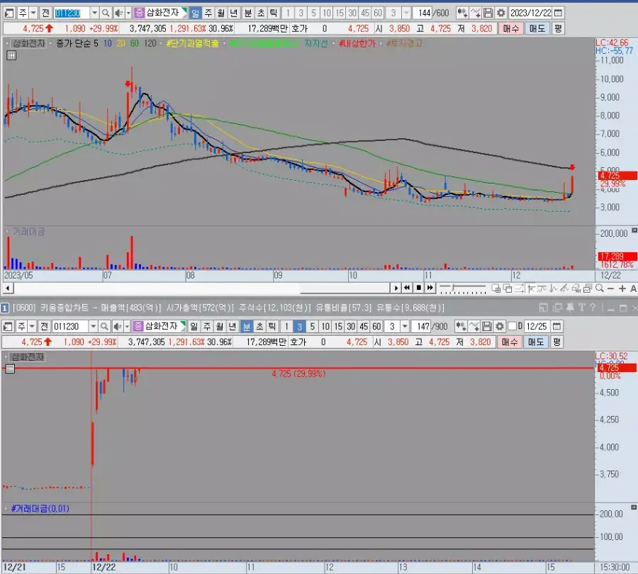Click the A text tool icon below upper chart
Viewport: 638px width, 574px height.
[x=633, y=288]
